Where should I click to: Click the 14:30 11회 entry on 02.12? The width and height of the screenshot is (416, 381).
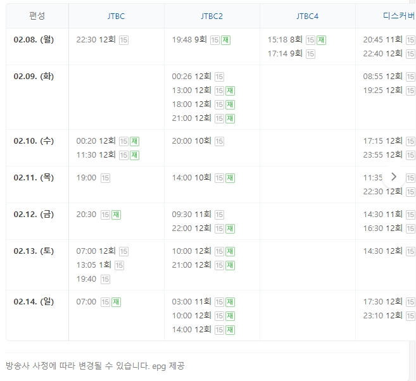tap(382, 214)
